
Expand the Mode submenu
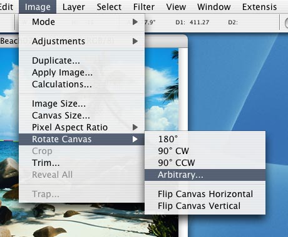point(81,22)
